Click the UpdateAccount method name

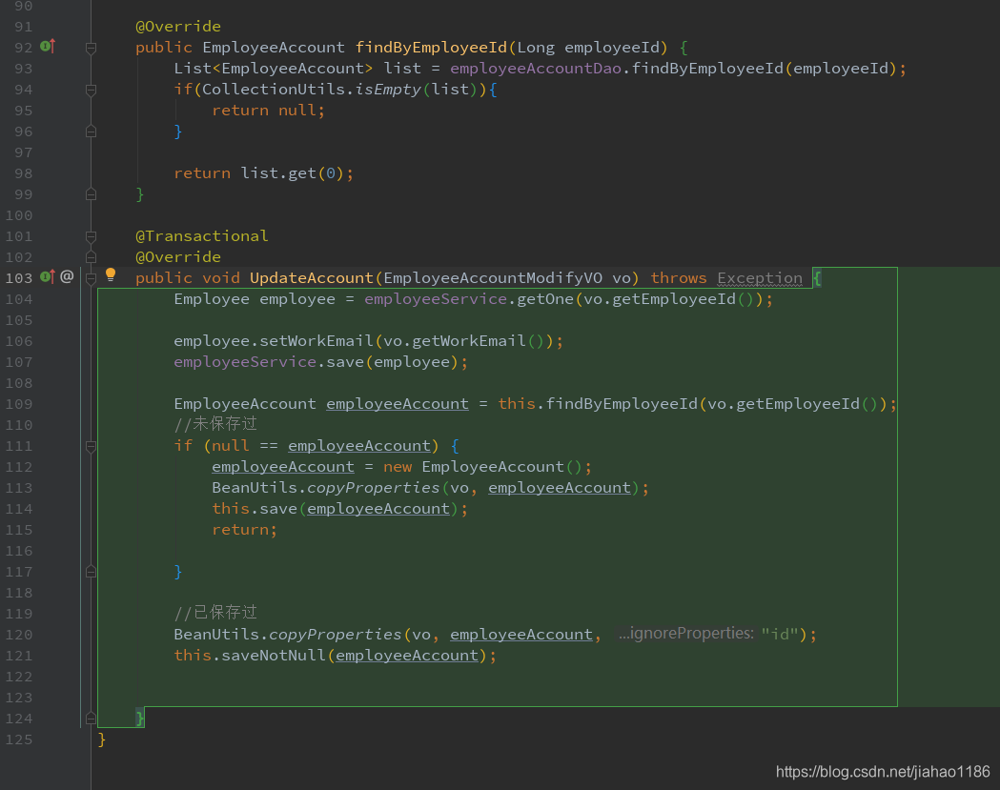point(311,278)
